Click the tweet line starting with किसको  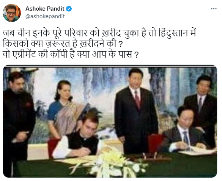(x=63, y=44)
